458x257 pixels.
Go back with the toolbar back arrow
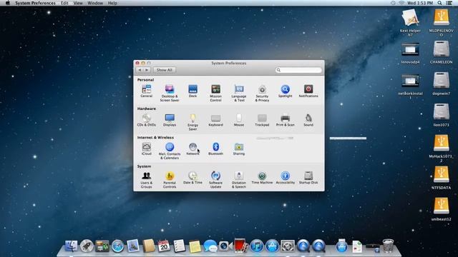(140, 70)
